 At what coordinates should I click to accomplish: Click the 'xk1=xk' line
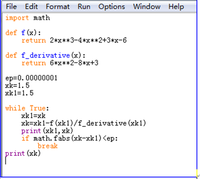[34, 116]
